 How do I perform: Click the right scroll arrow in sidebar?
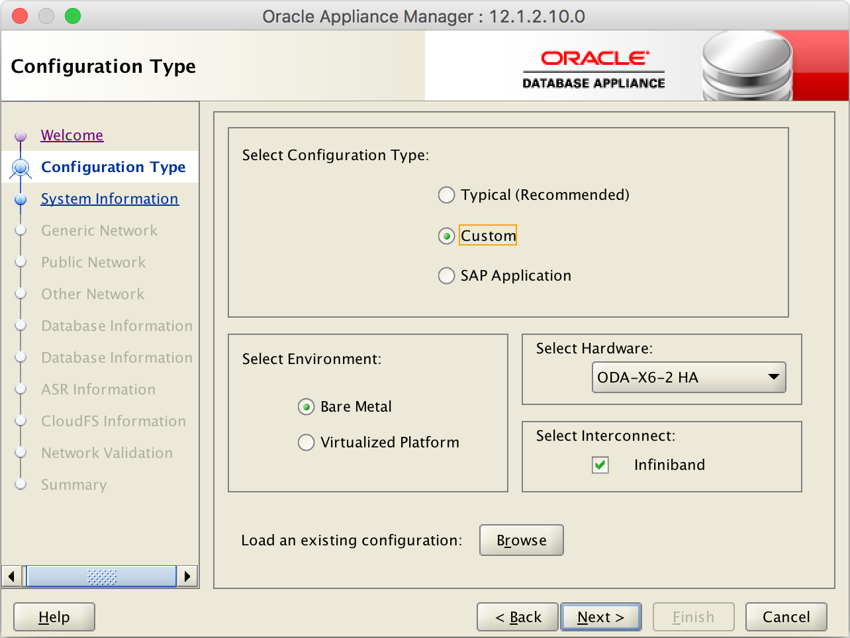click(187, 576)
